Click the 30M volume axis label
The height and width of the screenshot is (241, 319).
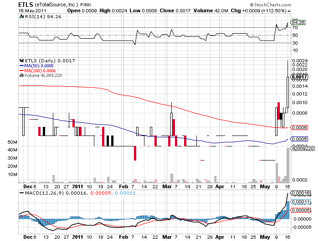point(12,158)
